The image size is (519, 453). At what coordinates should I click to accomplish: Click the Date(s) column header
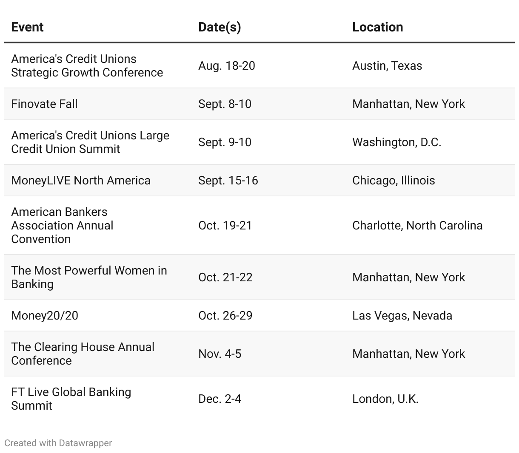[220, 27]
